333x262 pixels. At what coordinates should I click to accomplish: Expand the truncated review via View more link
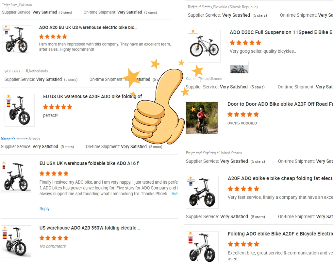(x=175, y=194)
